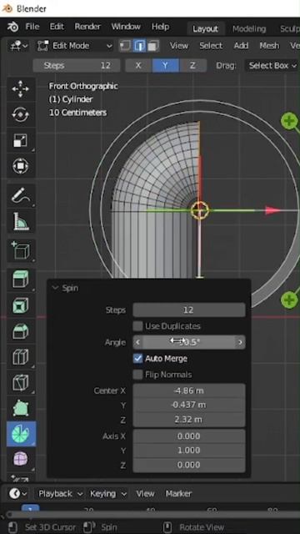300x534 pixels.
Task: Select the Add Cube tool
Action: pyautogui.click(x=21, y=250)
